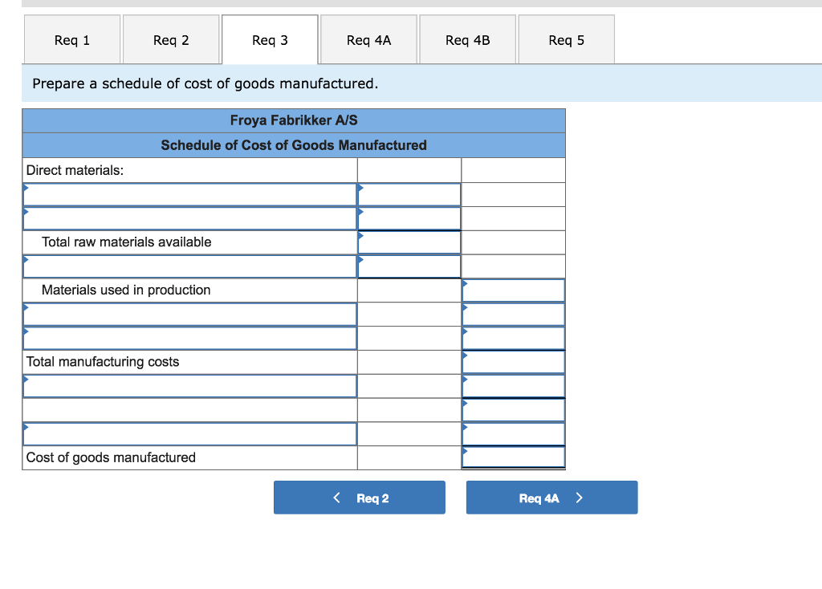Click amount field for Materials used in production
Screen dimensions: 822x589
(513, 290)
